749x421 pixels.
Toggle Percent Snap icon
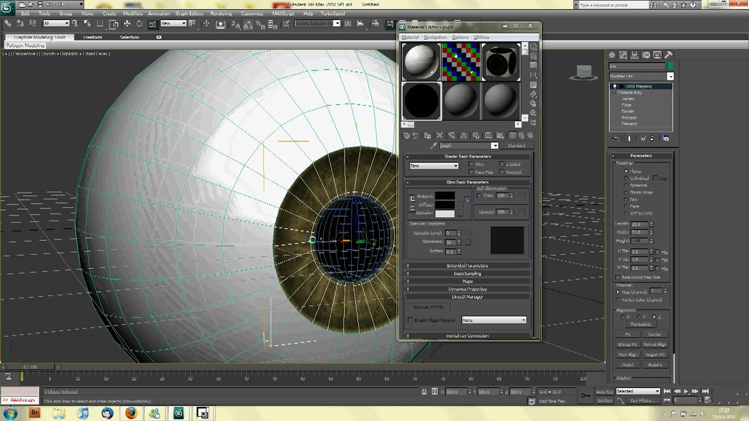tap(260, 24)
